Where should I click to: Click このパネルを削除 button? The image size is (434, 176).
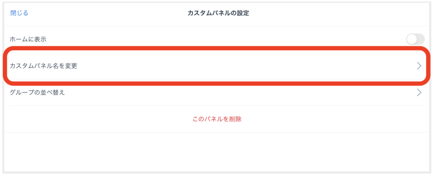click(x=217, y=119)
